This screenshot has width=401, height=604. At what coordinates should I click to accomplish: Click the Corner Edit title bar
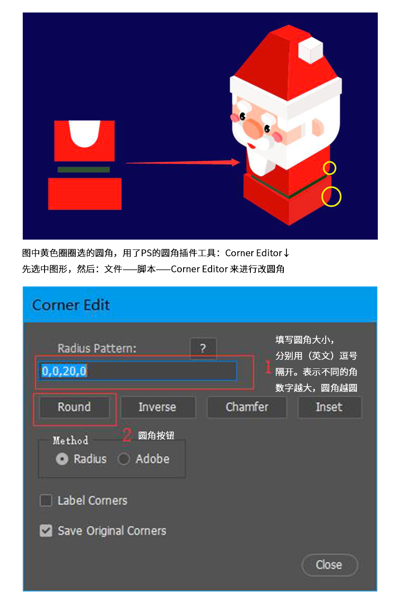200,305
